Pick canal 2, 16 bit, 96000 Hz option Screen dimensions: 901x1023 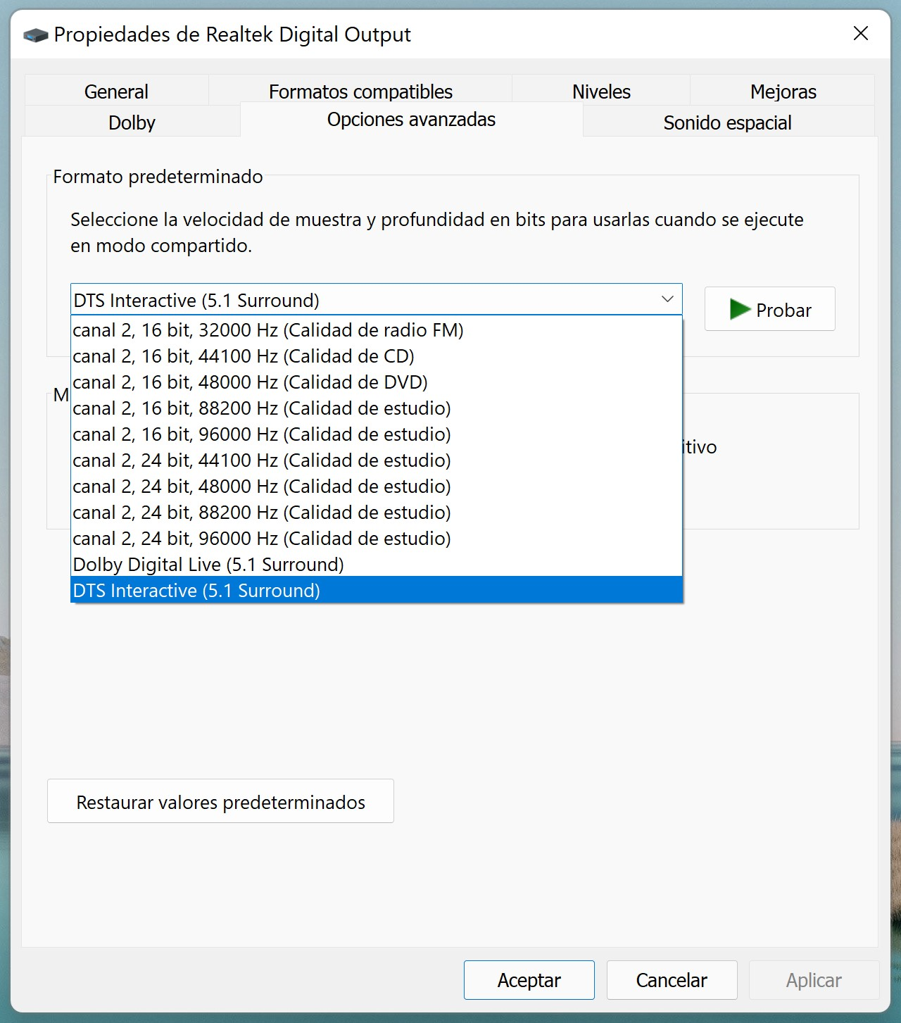[x=377, y=434]
